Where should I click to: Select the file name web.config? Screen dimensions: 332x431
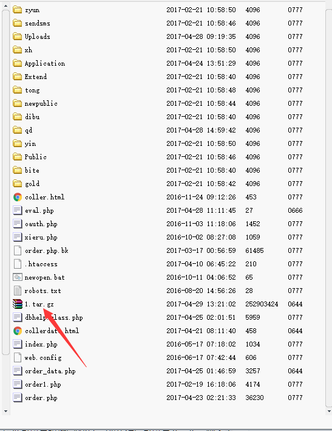pyautogui.click(x=43, y=357)
